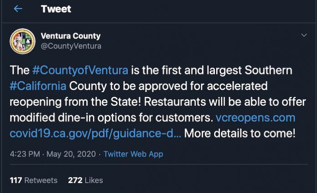Click the Twitter Web App source link
This screenshot has height=193, width=317.
point(133,154)
